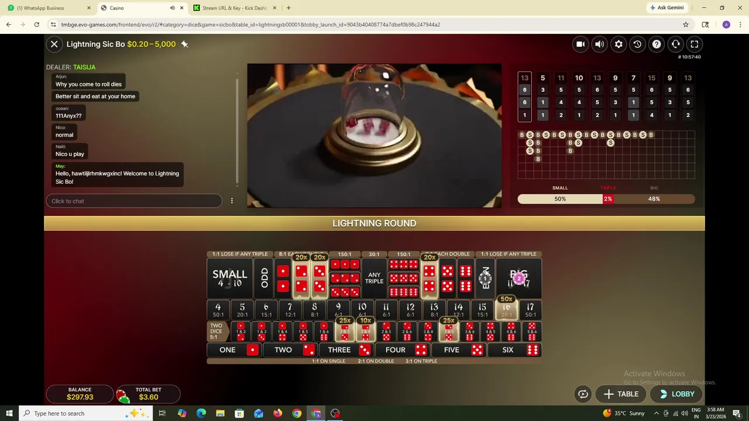Click Ask Gemini button
Image resolution: width=749 pixels, height=421 pixels.
(x=666, y=8)
